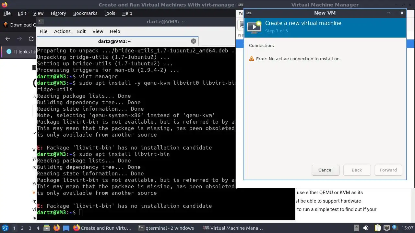Click the Forward button in New VM

click(x=388, y=170)
